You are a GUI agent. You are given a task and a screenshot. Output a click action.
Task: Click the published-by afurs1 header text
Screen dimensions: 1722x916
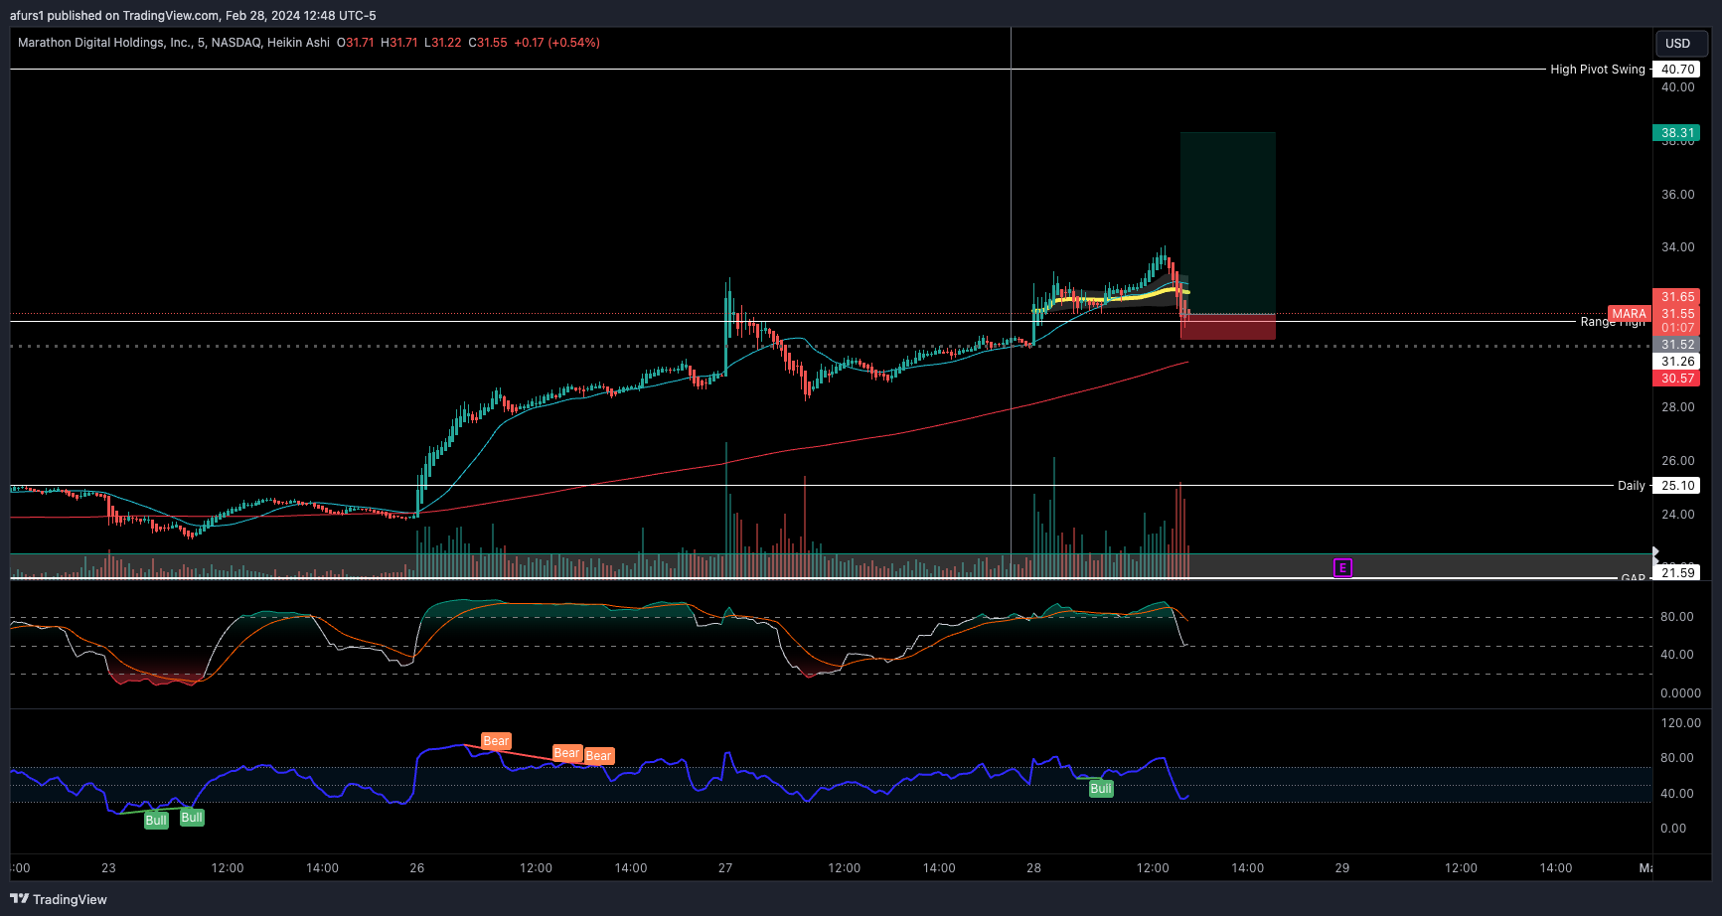(x=193, y=16)
